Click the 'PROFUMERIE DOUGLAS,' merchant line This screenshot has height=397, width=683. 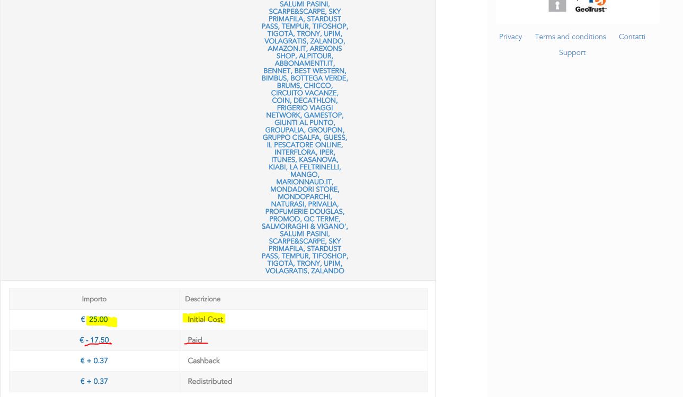305,212
